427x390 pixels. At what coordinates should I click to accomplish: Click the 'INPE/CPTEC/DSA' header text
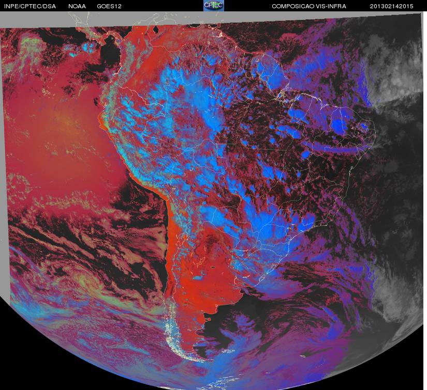(30, 6)
